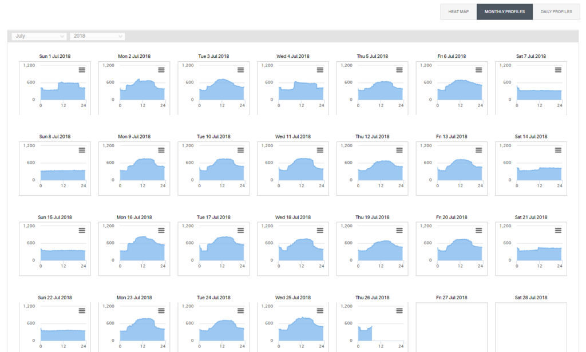Open the menu icon on Thu 26 Jul chart
This screenshot has width=586, height=352.
point(399,311)
